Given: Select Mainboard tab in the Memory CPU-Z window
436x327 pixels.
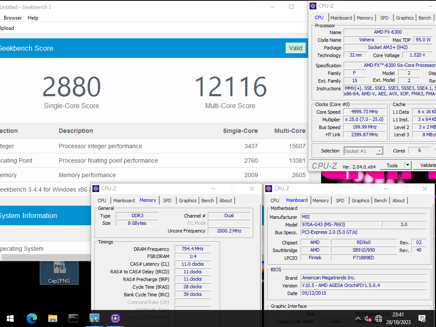Looking at the screenshot, I should 124,201.
